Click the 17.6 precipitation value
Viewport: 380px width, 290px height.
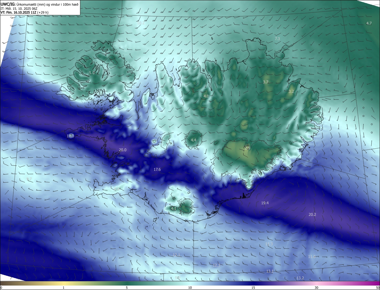(157, 170)
